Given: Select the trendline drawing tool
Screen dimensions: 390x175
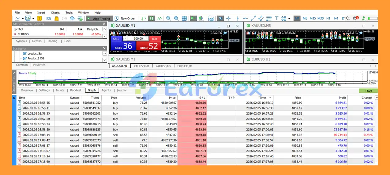Looking at the screenshot, I should point(253,18).
